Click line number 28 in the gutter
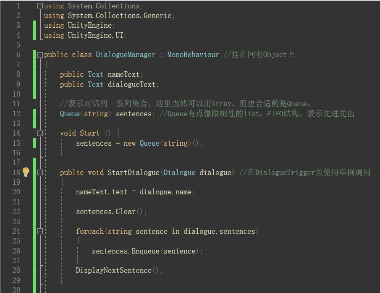Viewport: 380px width, 293px height. coord(16,270)
